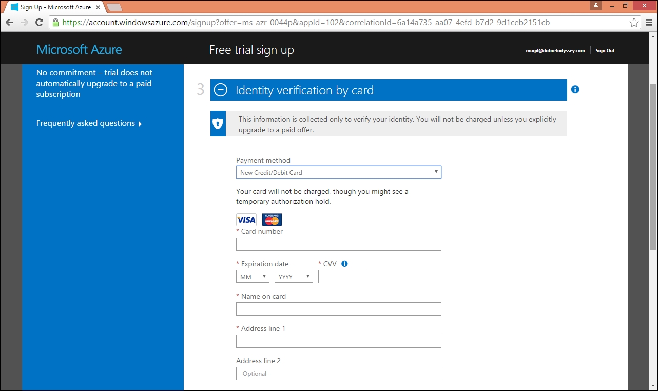Click the Frequently asked questions link
Screen dimensions: 658x391
tap(86, 123)
